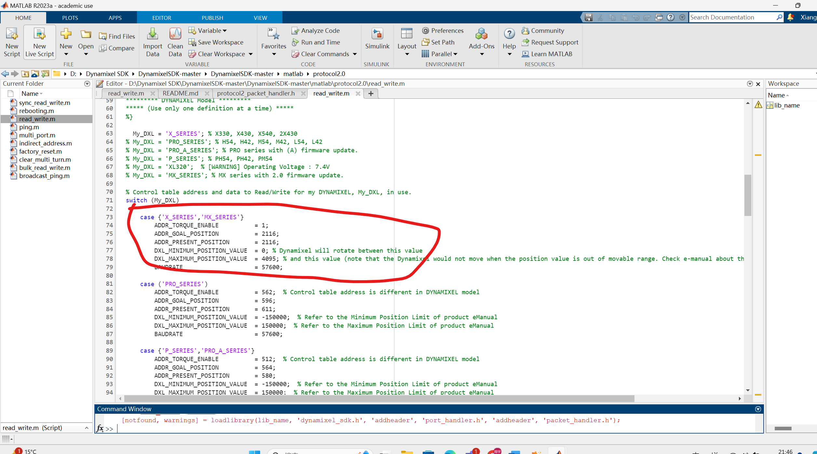This screenshot has width=817, height=454.
Task: Open Preferences
Action: (x=443, y=31)
